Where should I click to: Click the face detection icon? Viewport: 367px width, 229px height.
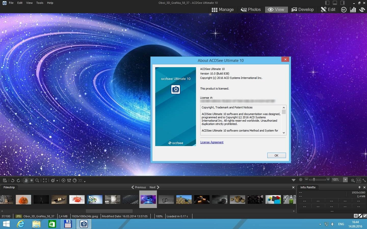(x=80, y=180)
